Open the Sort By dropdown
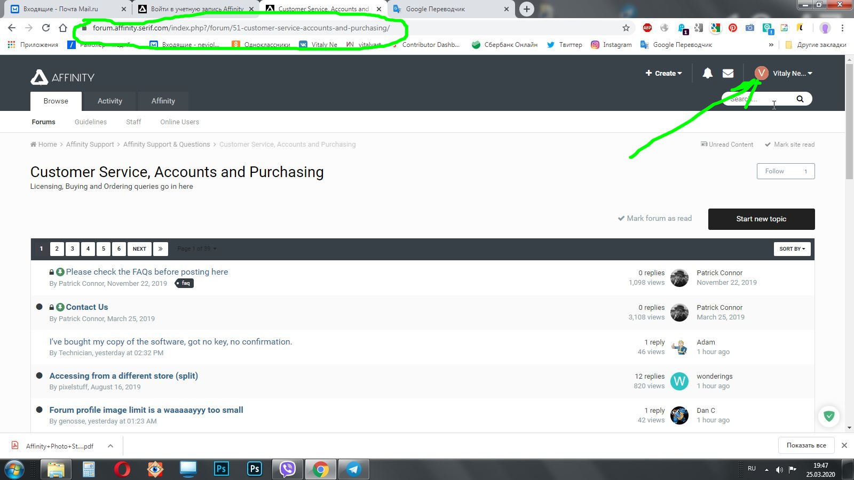 pyautogui.click(x=792, y=249)
